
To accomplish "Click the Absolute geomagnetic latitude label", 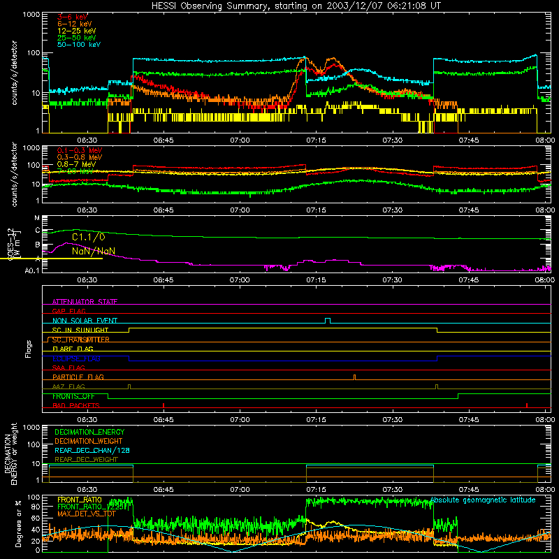I will click(x=483, y=500).
